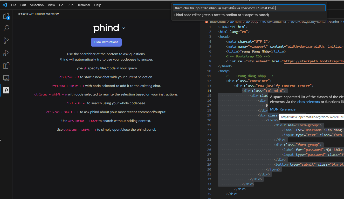Click the class selectors link in tooltip
Screen dimensions: 344x199
pyautogui.click(x=308, y=102)
